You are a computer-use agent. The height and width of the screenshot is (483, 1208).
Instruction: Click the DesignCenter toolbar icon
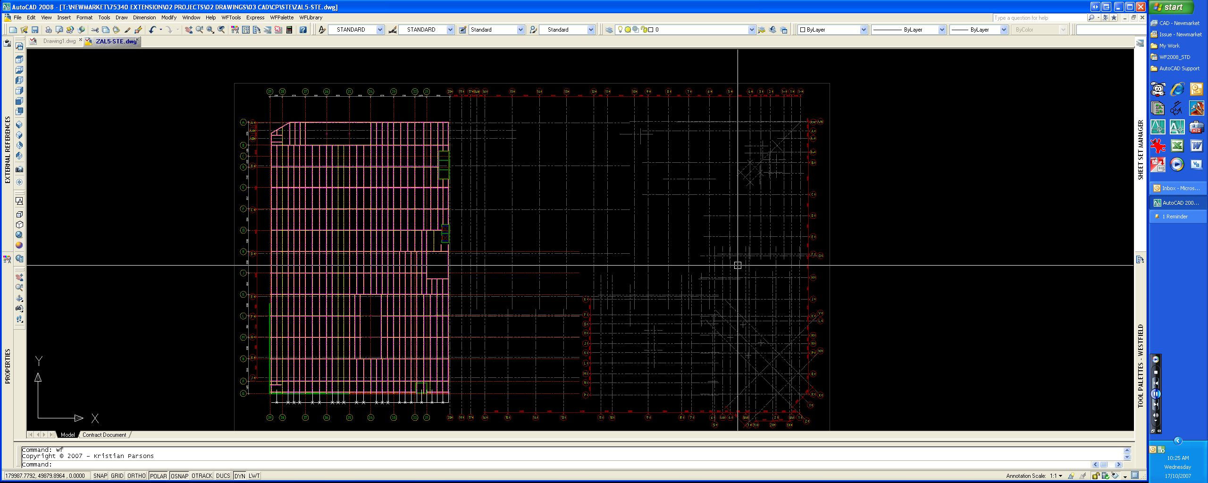(x=246, y=30)
